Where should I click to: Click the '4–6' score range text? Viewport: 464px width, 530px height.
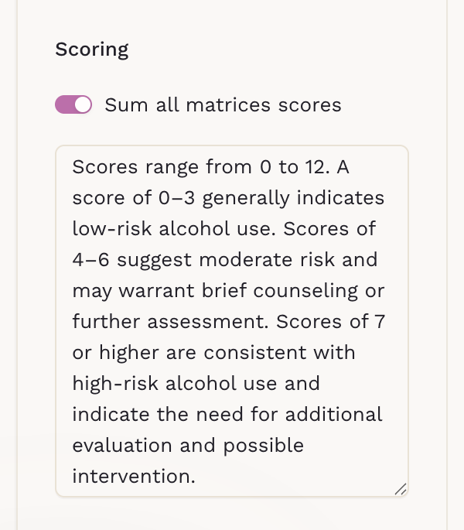click(x=91, y=260)
